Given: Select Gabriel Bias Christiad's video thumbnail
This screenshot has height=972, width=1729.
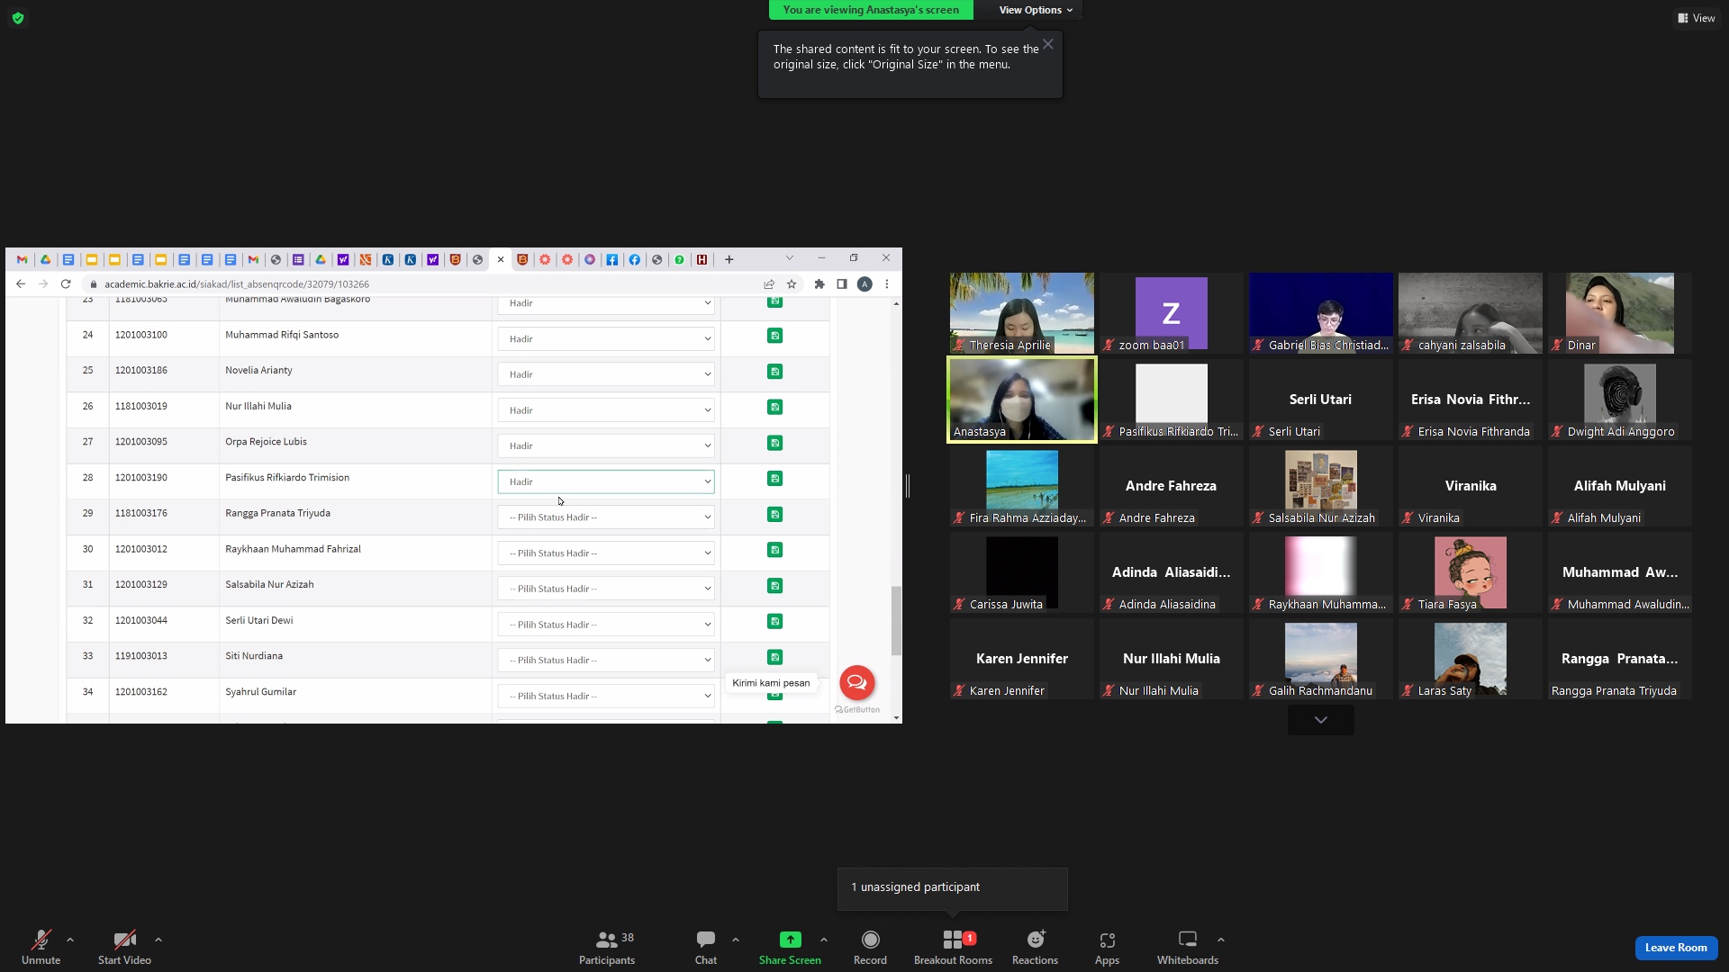Looking at the screenshot, I should [x=1321, y=313].
